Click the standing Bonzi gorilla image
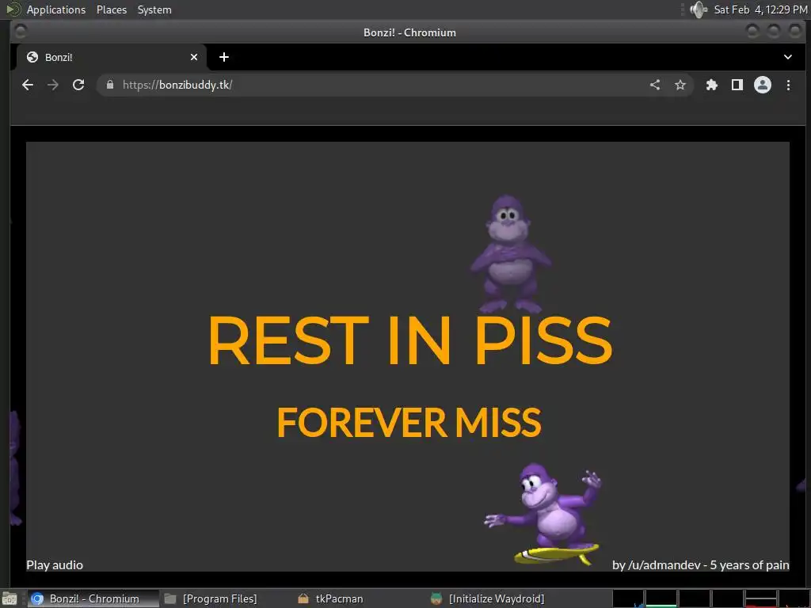This screenshot has height=608, width=811. pyautogui.click(x=509, y=253)
